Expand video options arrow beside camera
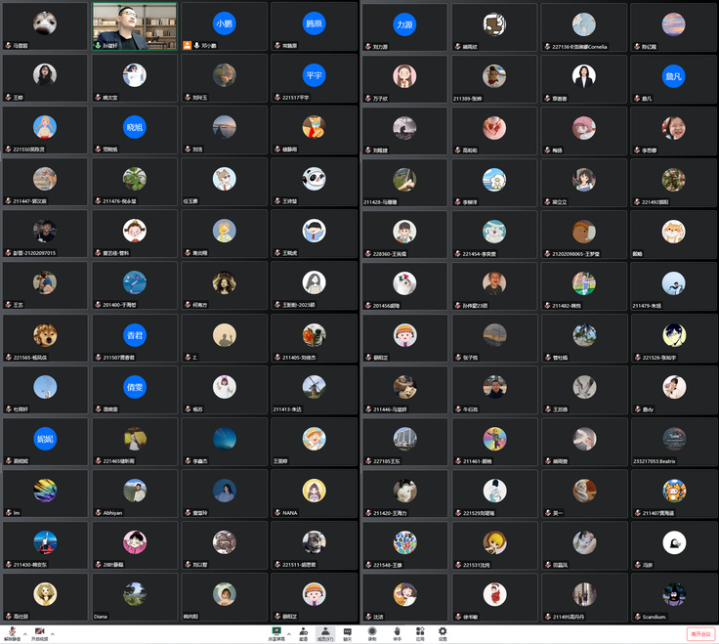The height and width of the screenshot is (644, 719). pos(53,633)
